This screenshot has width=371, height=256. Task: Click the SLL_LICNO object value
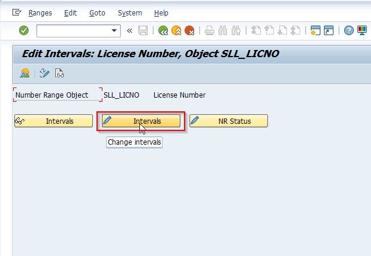(121, 95)
